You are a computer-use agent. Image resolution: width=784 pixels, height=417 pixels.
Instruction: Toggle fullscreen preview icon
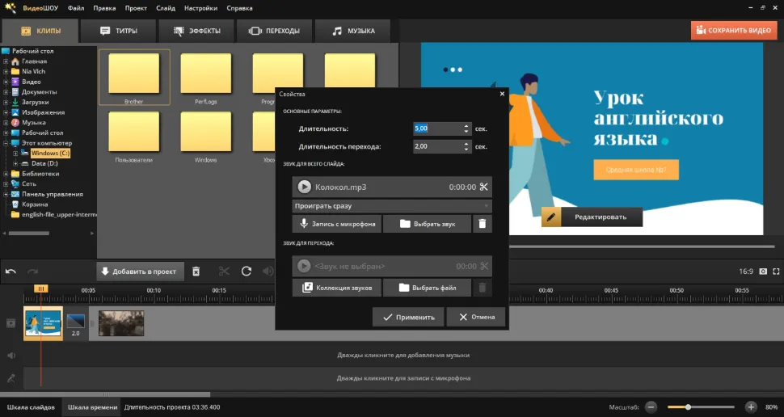(x=776, y=272)
